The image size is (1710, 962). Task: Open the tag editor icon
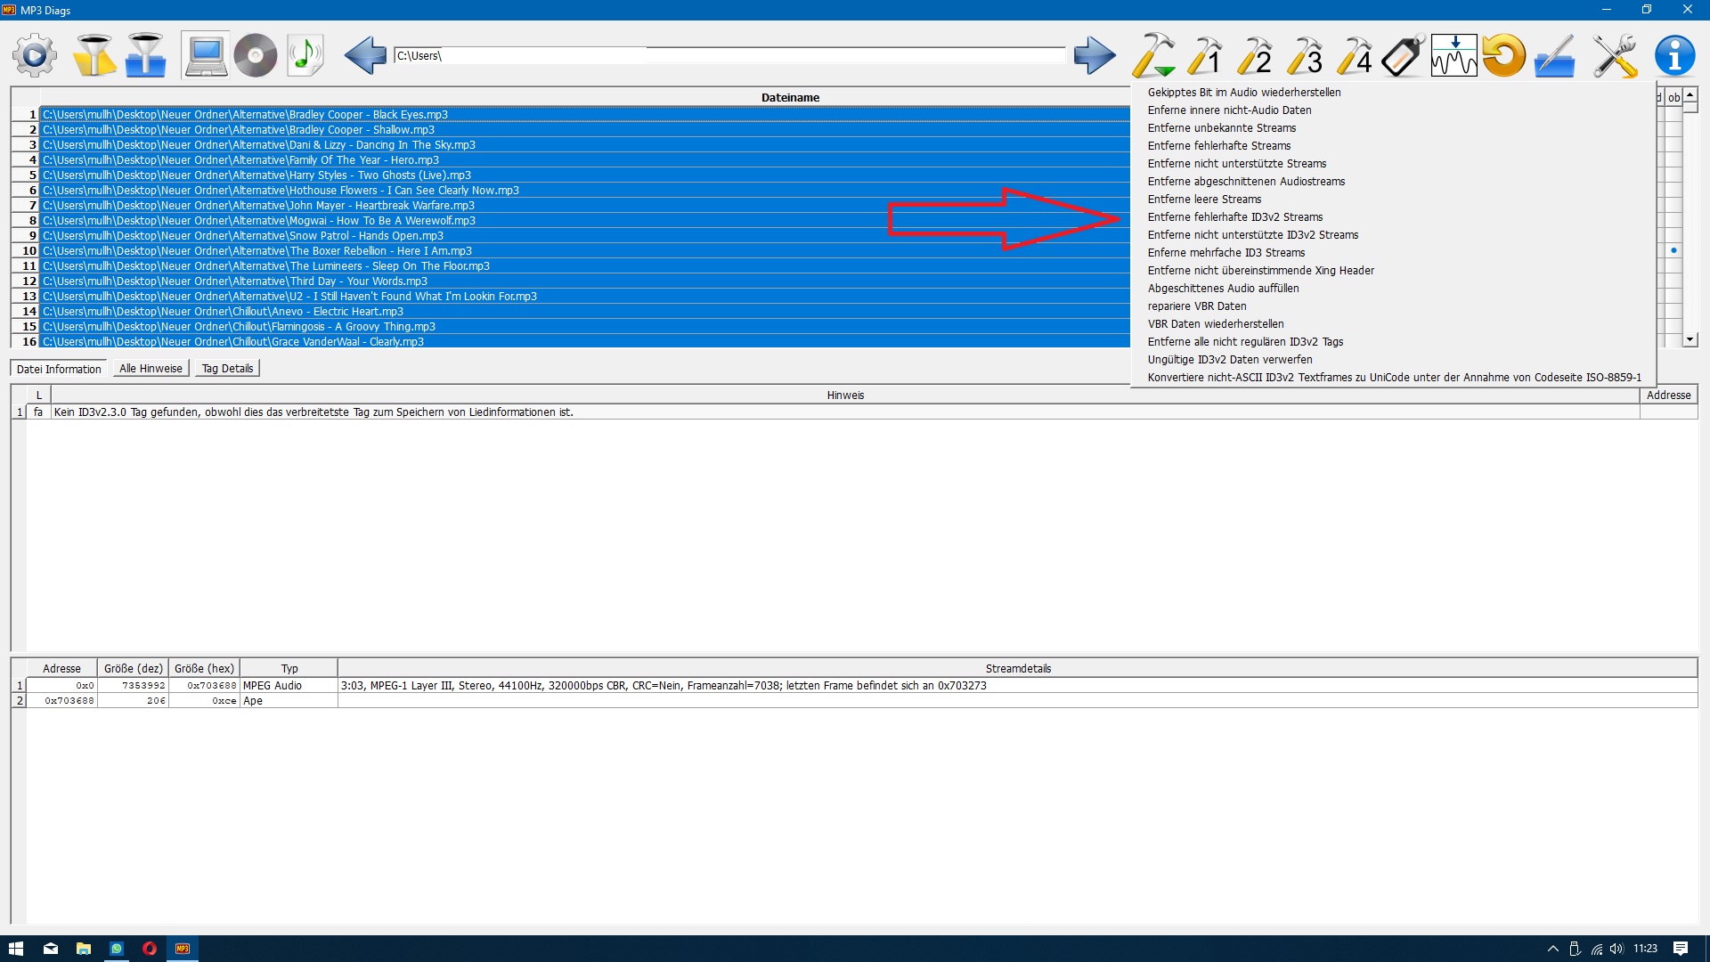(1404, 56)
